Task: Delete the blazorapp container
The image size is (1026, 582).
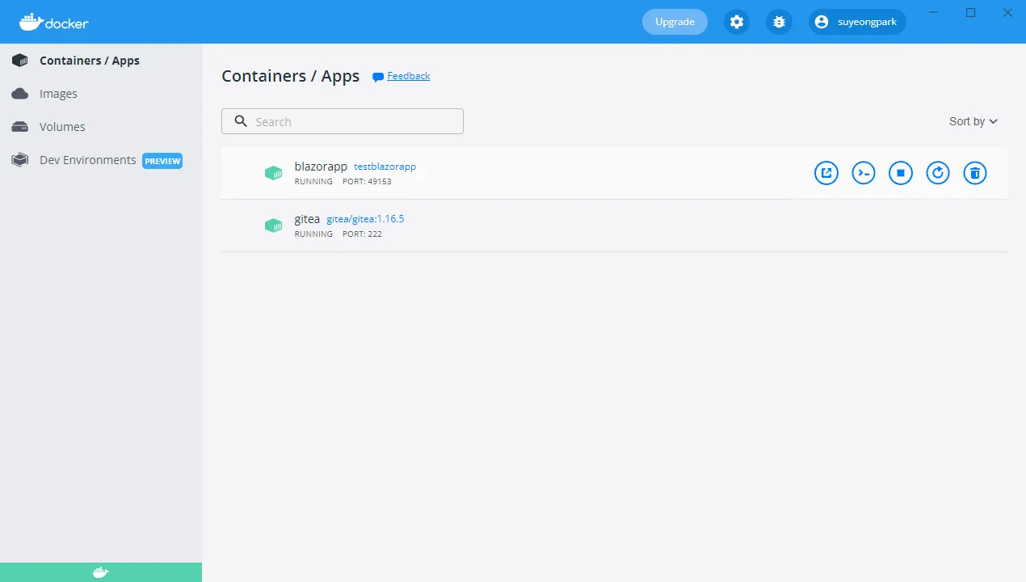Action: point(975,173)
